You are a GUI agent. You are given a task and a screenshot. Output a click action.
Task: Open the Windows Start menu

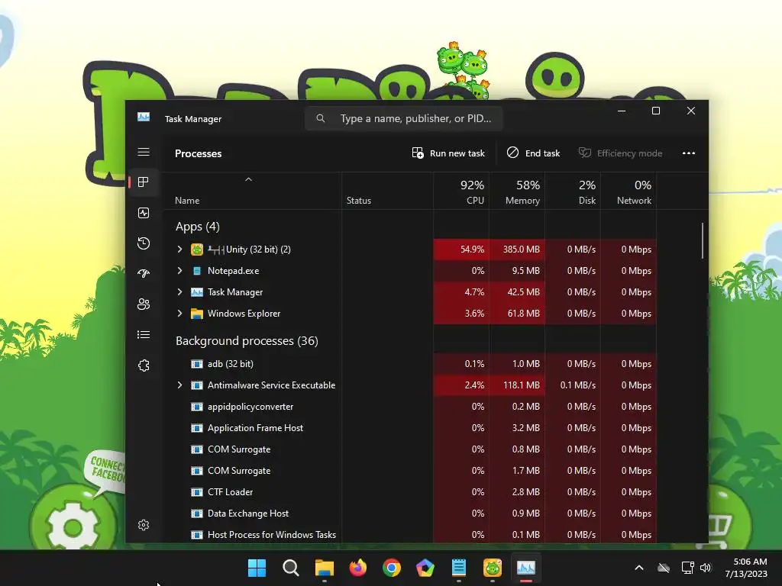pyautogui.click(x=257, y=568)
